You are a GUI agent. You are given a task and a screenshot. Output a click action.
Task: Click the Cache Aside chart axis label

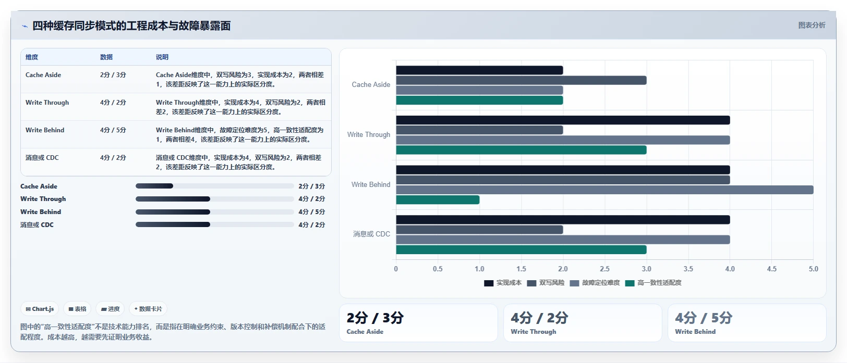click(x=371, y=85)
